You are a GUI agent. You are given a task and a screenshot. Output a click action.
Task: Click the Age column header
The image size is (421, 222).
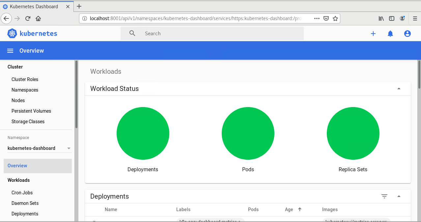289,209
